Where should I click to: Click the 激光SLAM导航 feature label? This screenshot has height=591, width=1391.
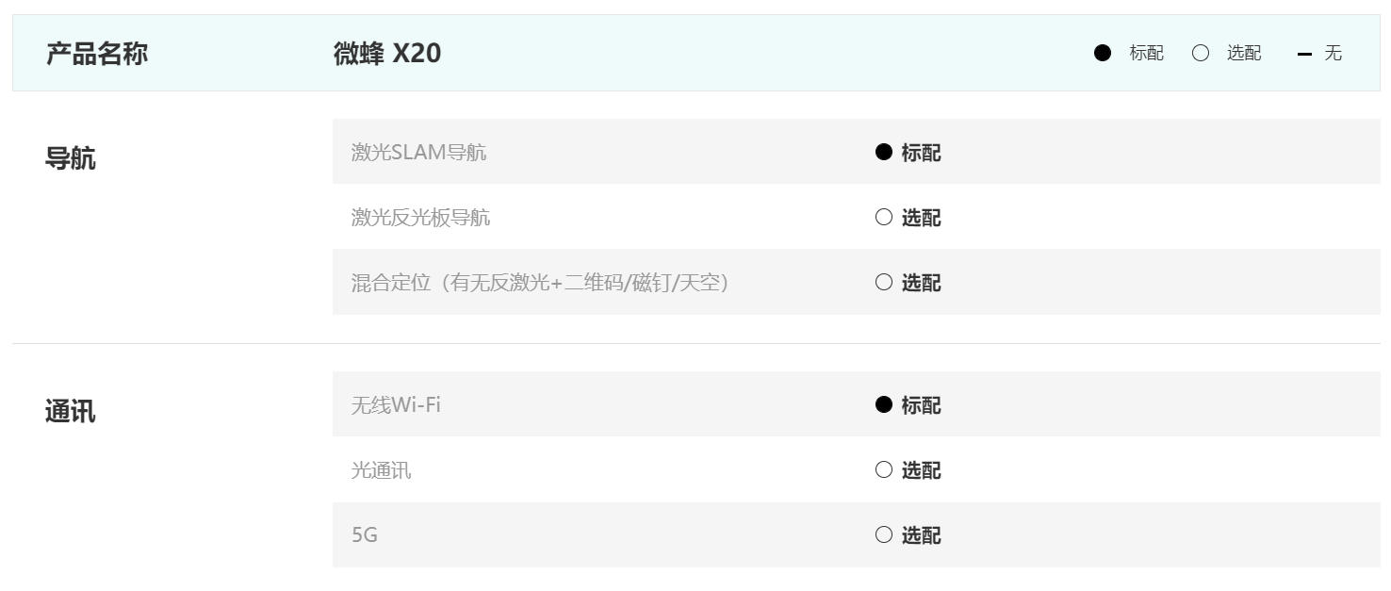click(x=418, y=152)
